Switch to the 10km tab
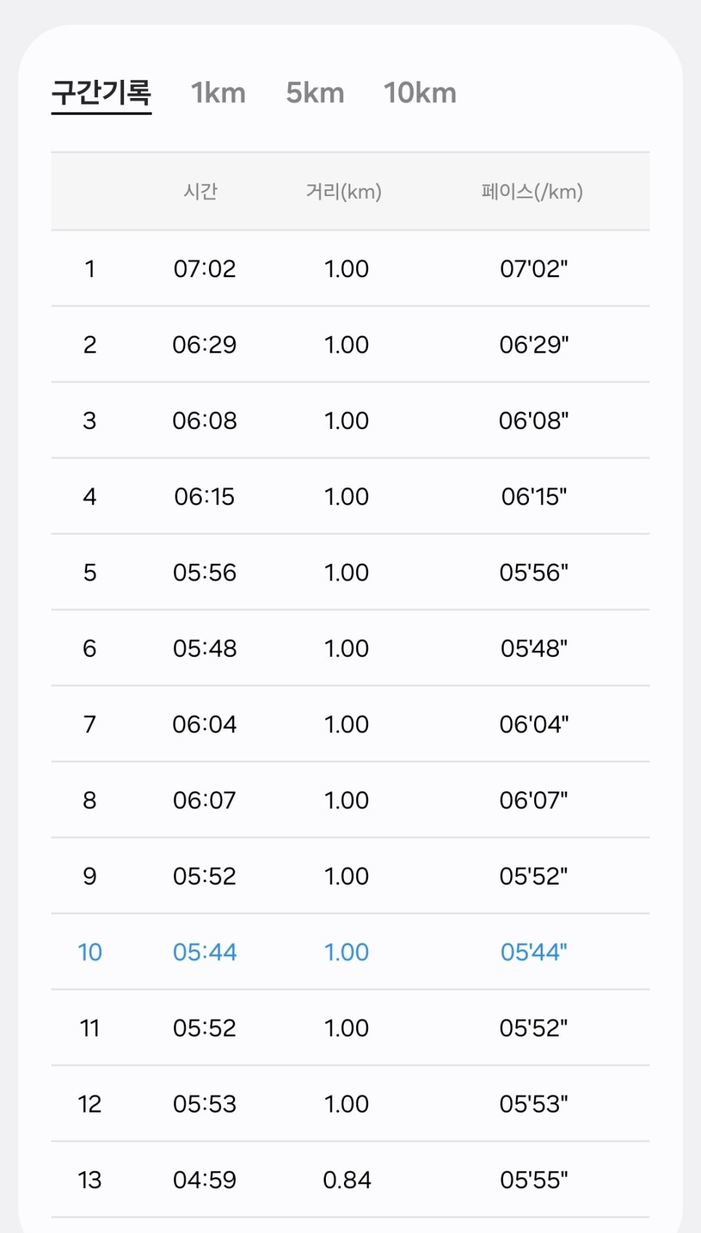701x1233 pixels. (420, 93)
